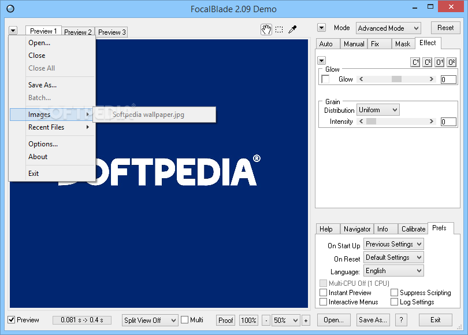Enable Instant Preview checkbox
Screen dimensions: 468x335
[323, 292]
